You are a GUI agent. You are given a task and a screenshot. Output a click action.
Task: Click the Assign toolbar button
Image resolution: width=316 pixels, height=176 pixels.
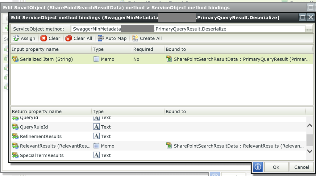click(24, 38)
